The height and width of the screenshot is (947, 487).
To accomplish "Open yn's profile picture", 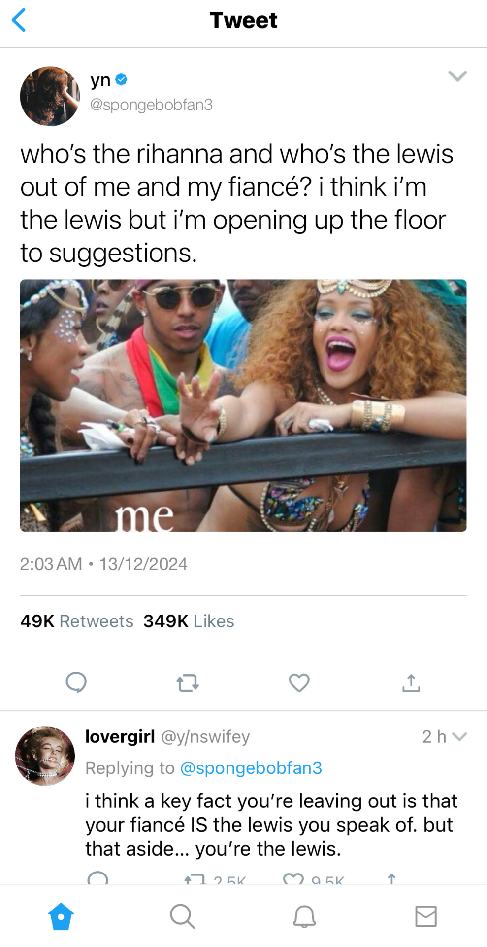I will click(50, 96).
